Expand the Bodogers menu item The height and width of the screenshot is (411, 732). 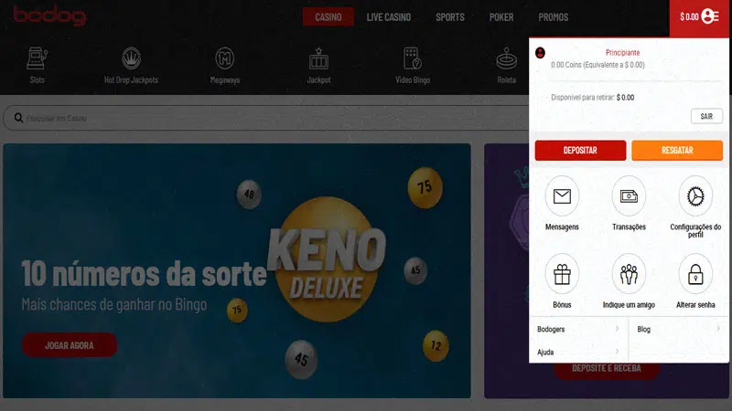(577, 328)
